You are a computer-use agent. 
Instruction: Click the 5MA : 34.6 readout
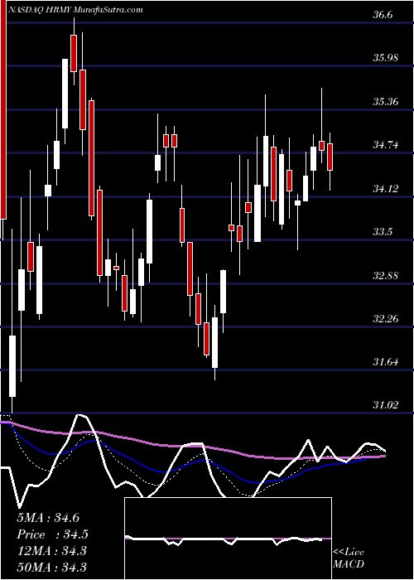click(48, 517)
